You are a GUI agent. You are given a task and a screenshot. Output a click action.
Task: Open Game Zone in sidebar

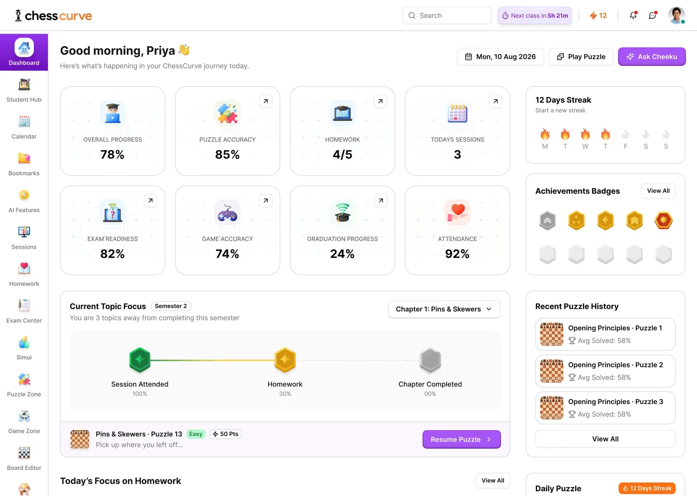pos(24,422)
